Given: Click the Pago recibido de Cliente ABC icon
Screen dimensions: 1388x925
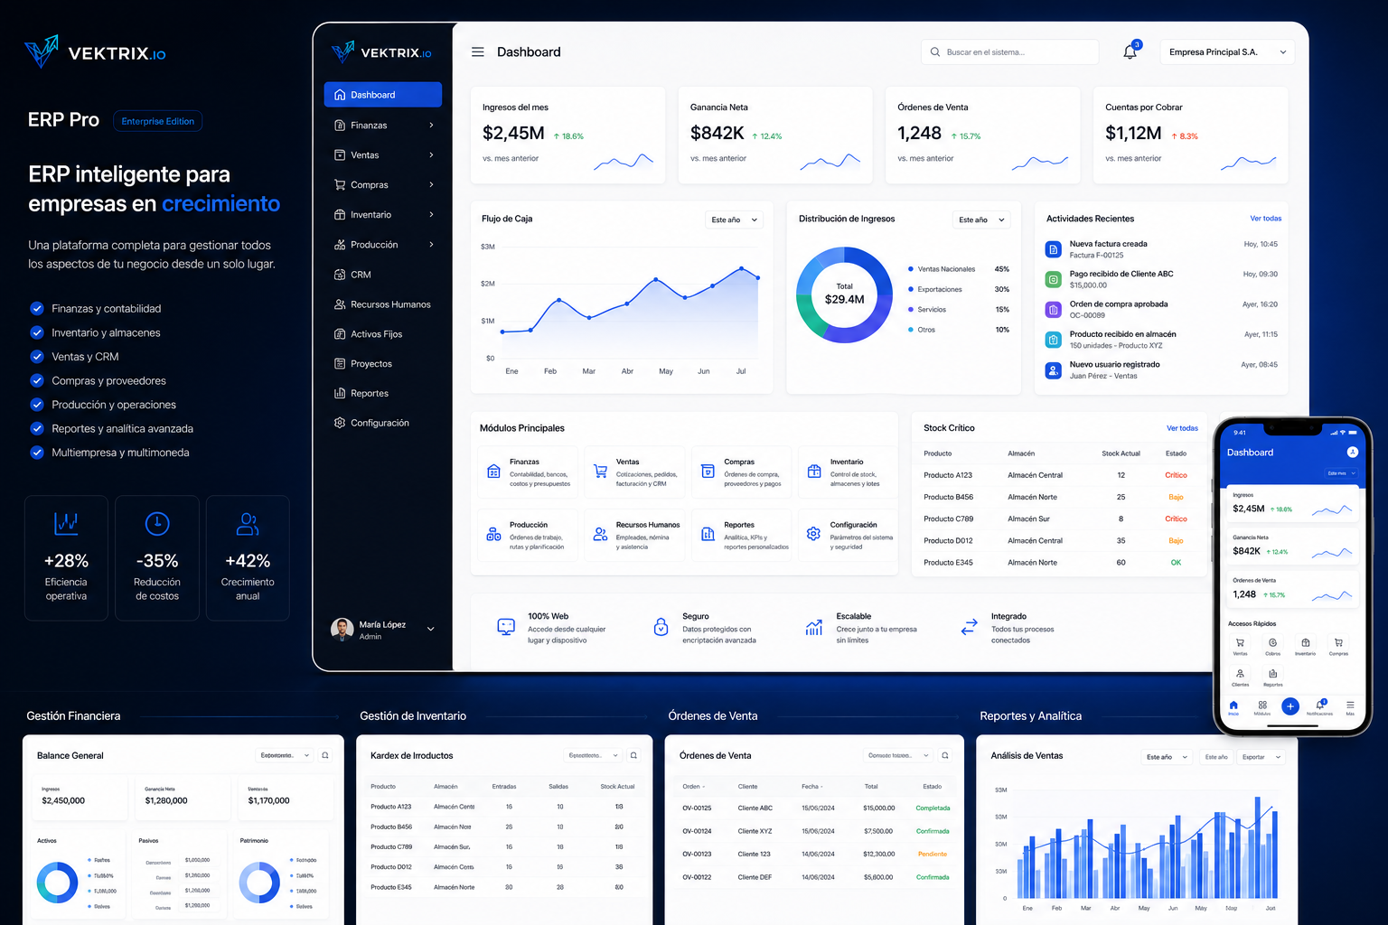Looking at the screenshot, I should pyautogui.click(x=1053, y=279).
